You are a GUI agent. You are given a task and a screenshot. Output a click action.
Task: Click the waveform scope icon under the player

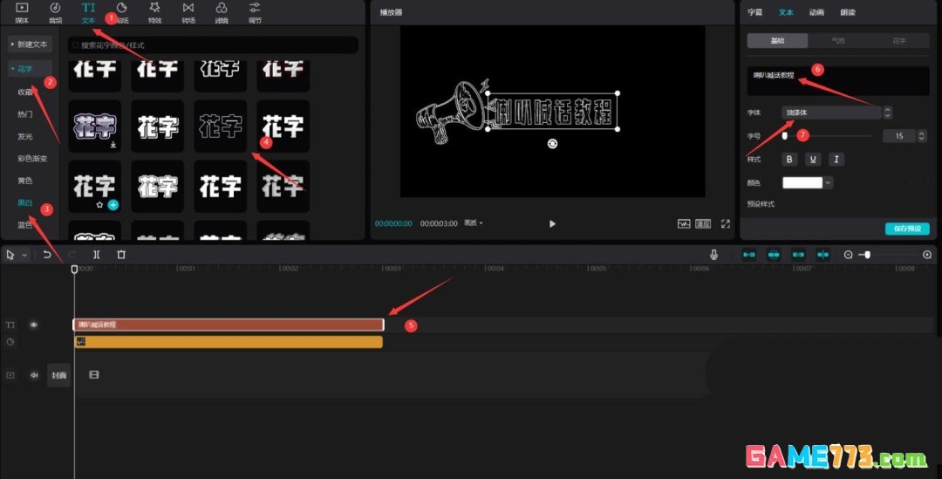point(684,223)
